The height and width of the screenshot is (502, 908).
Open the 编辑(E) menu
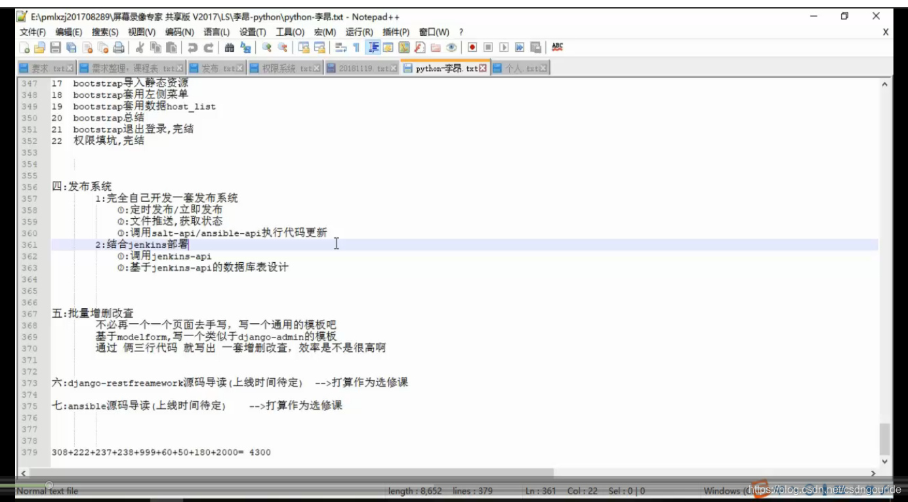tap(69, 32)
